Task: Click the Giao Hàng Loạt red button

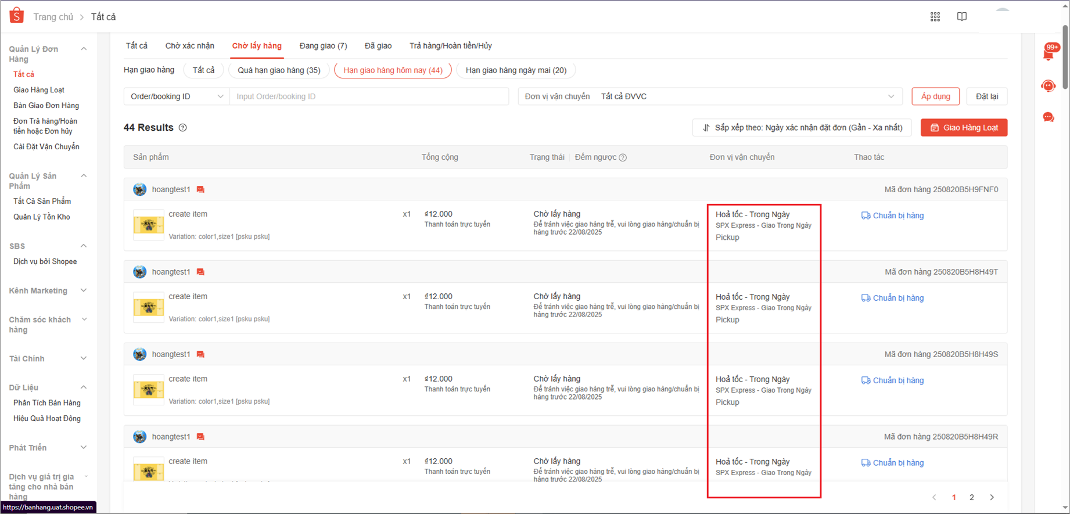Action: click(964, 128)
